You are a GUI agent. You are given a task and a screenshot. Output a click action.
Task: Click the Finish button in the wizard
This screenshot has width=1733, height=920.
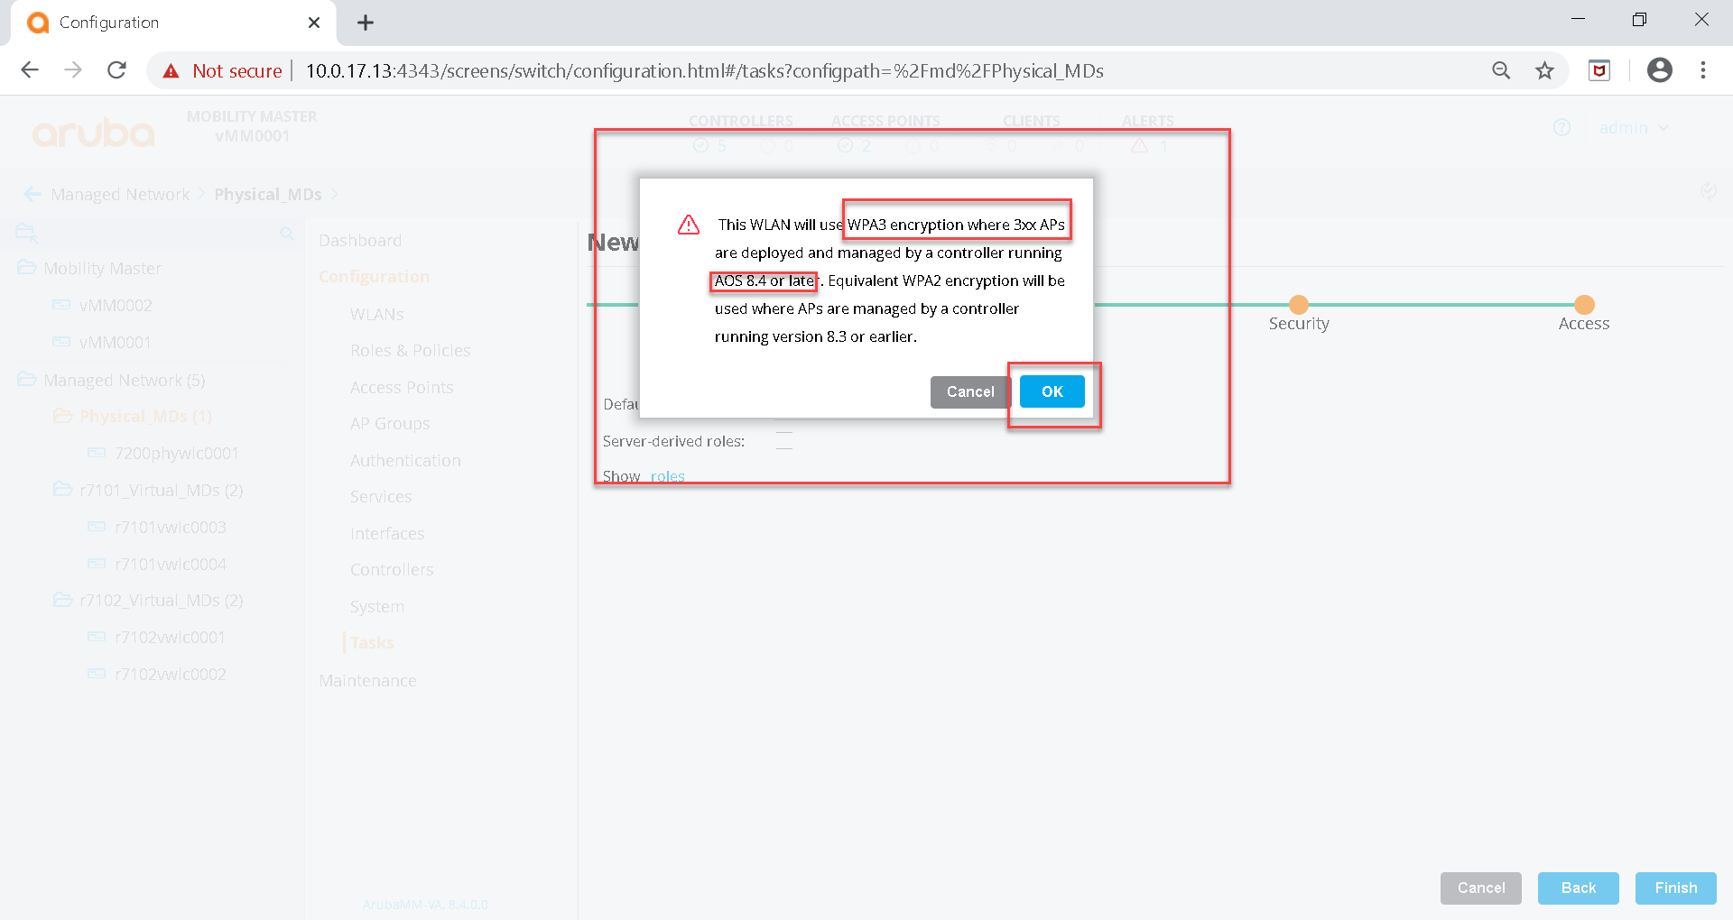1675,888
